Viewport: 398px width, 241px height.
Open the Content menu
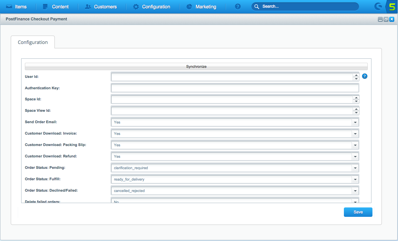pyautogui.click(x=56, y=7)
